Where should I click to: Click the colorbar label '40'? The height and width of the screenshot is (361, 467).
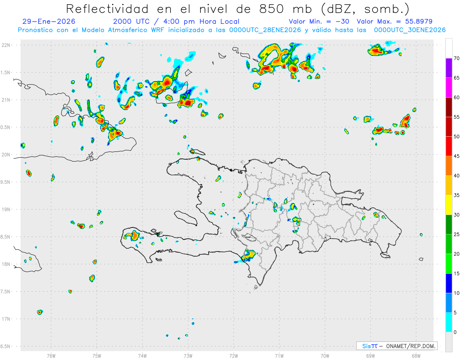pos(456,176)
